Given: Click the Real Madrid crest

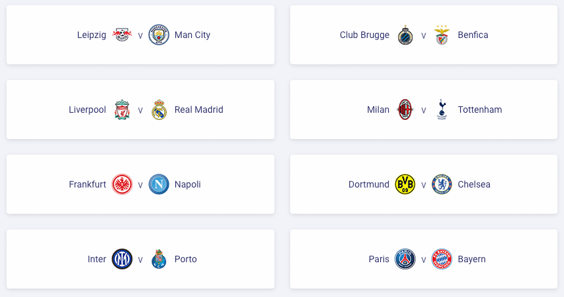Looking at the screenshot, I should [x=159, y=109].
